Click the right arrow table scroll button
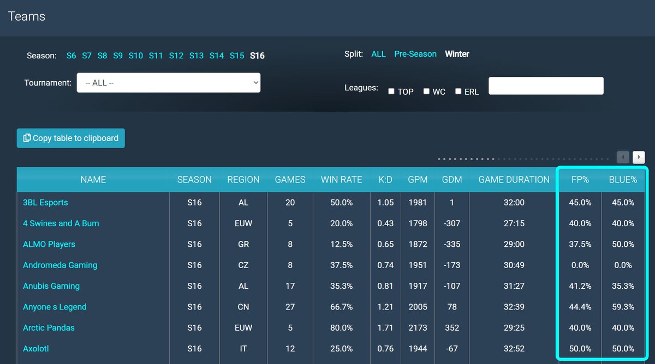655x364 pixels. click(639, 157)
